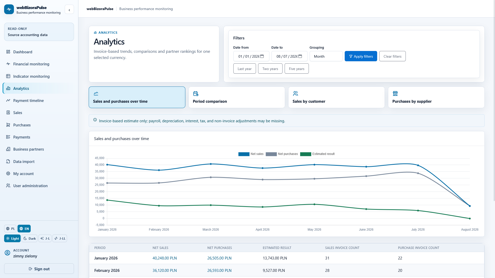Viewport: 495px width, 278px height.
Task: Click the Payments list icon
Action: (x=8, y=137)
